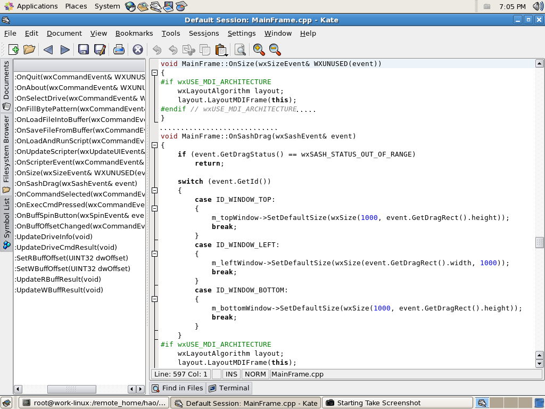
Task: Open the Applications menu in top panel
Action: (31, 6)
